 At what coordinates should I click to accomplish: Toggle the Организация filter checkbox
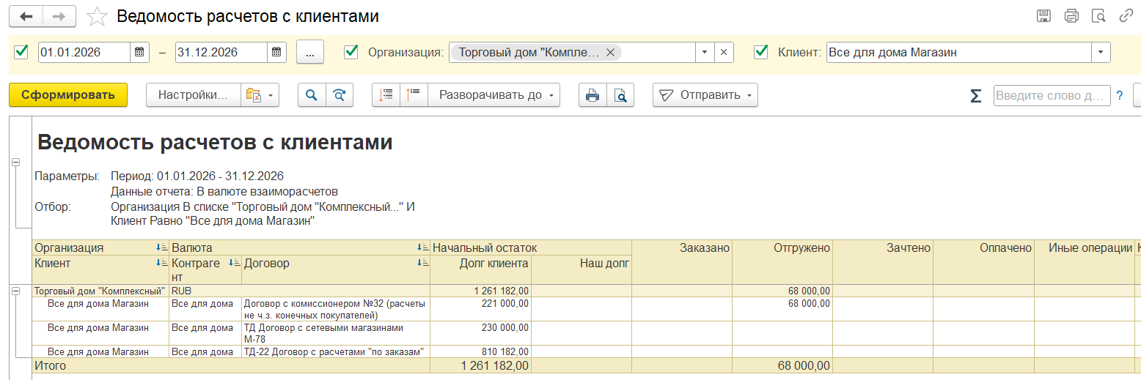tap(351, 51)
